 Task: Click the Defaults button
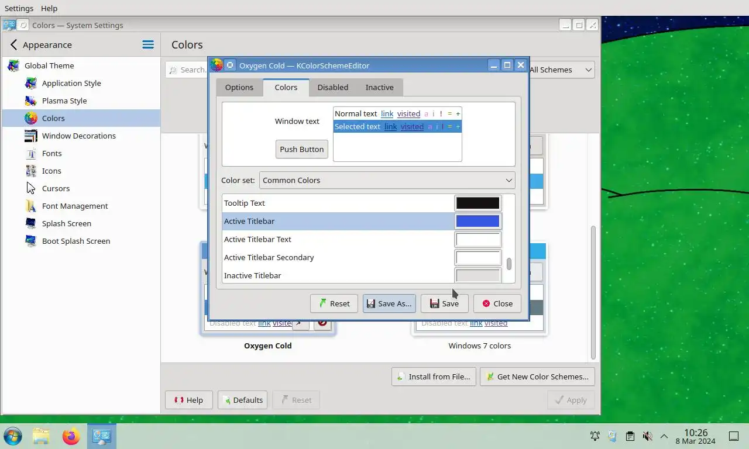[243, 400]
